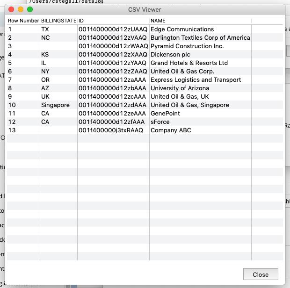Screen dimensions: 290x288
Task: Click ID 001f400000d12zaAAA
Action: [113, 79]
